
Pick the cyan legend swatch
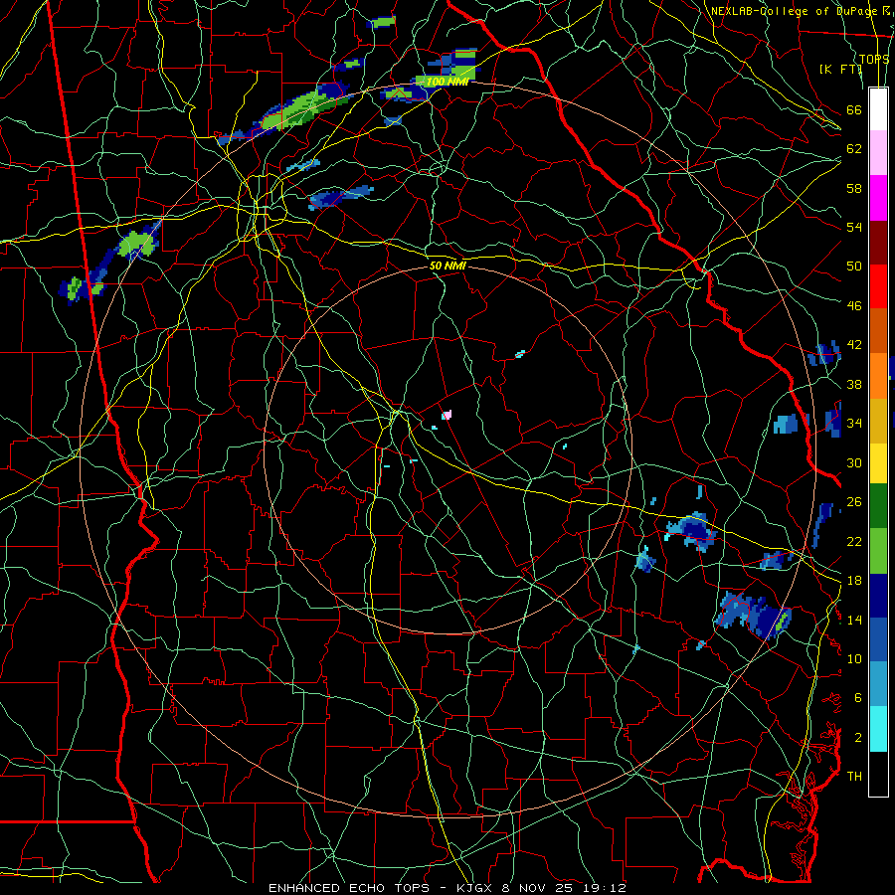click(x=878, y=728)
